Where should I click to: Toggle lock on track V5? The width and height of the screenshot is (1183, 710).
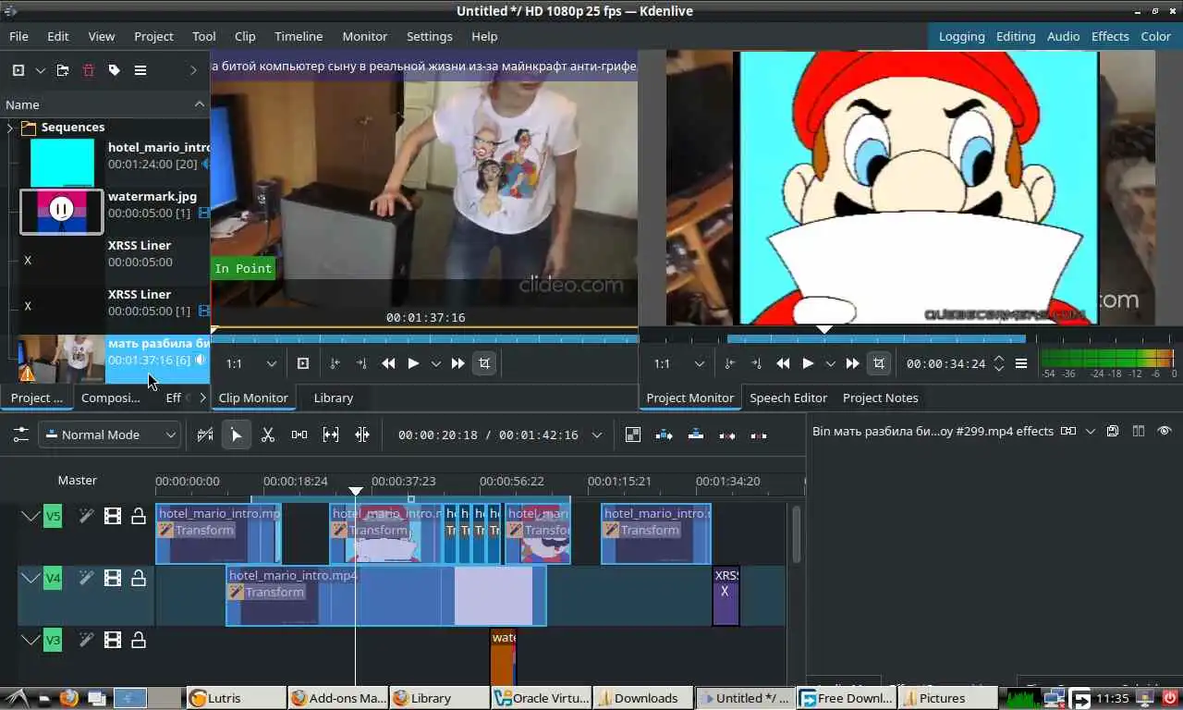(x=139, y=516)
